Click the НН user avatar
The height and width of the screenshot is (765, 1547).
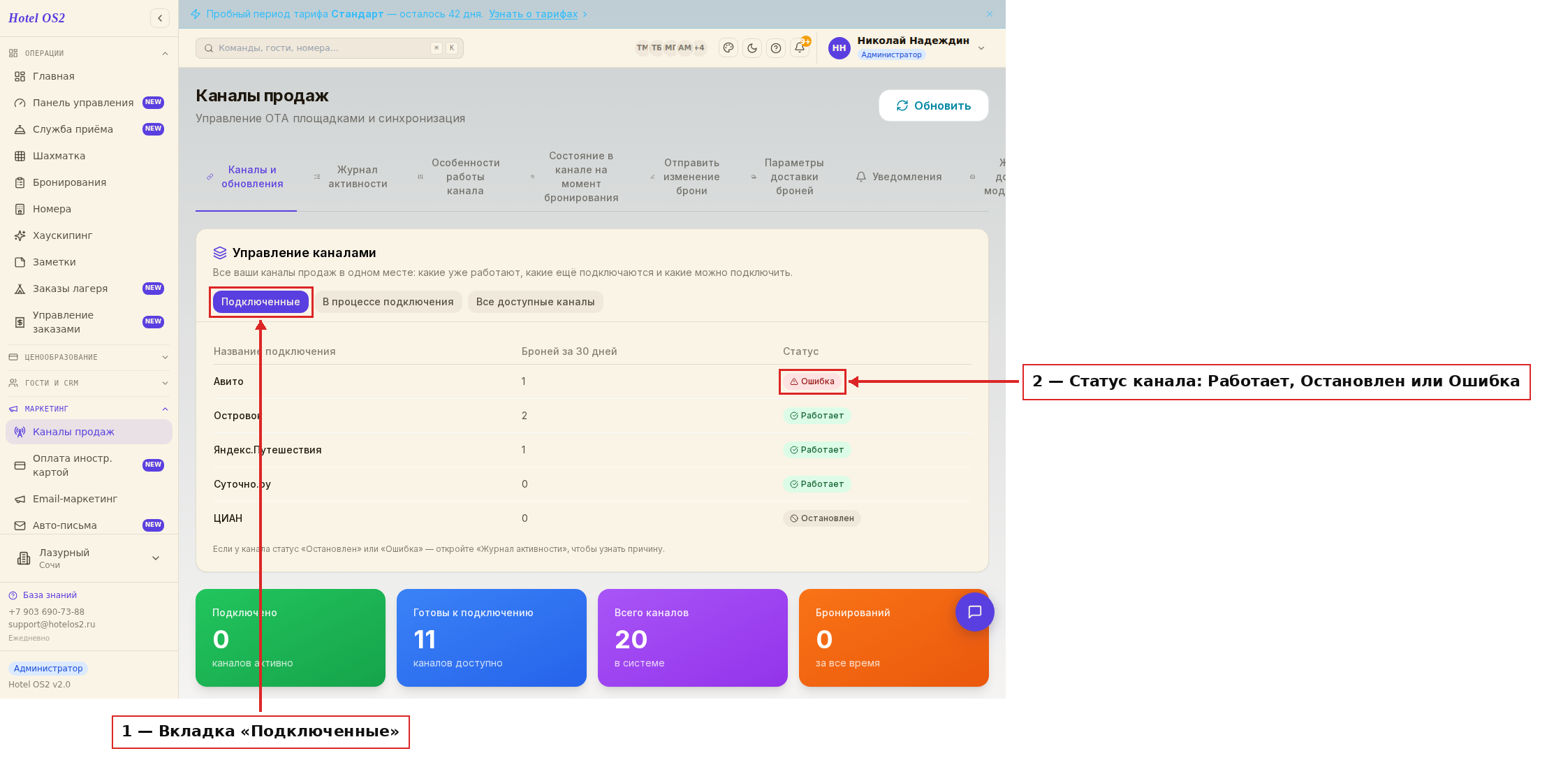[x=839, y=48]
